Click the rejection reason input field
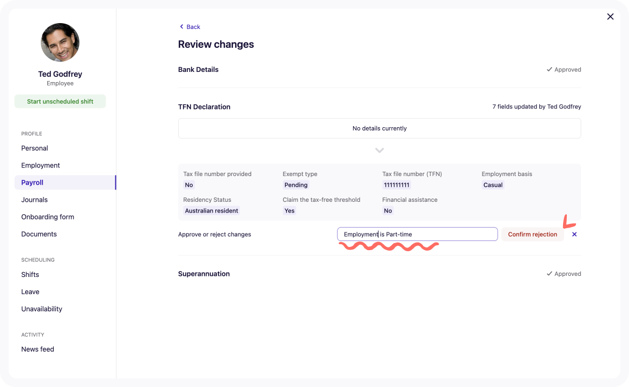The image size is (629, 387). coord(417,234)
